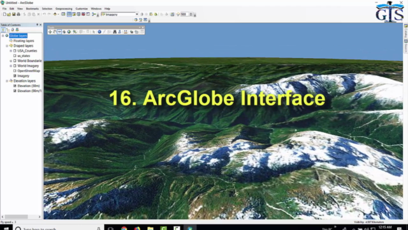Viewport: 408px width, 230px height.
Task: Create a new document with New icon
Action: [x=4, y=14]
